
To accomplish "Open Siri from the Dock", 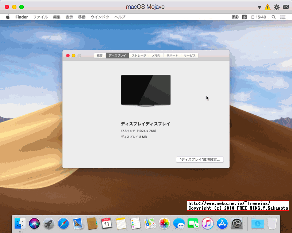I will click(32, 225).
